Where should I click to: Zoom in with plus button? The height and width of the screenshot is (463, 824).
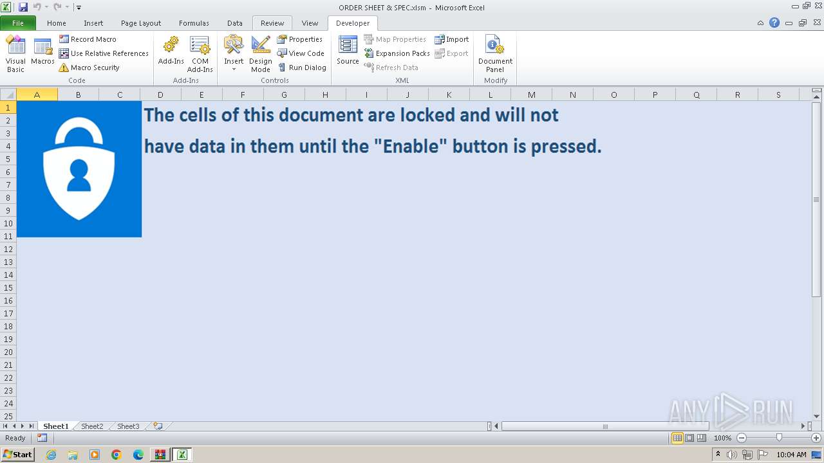click(x=816, y=438)
